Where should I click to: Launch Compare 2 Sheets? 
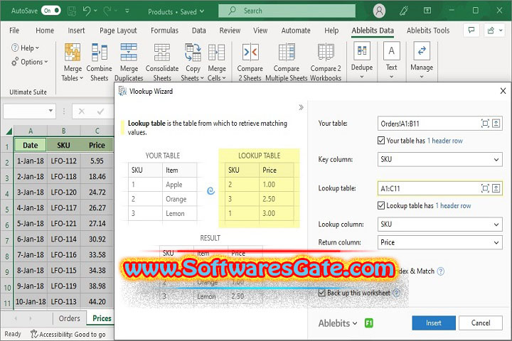click(250, 62)
